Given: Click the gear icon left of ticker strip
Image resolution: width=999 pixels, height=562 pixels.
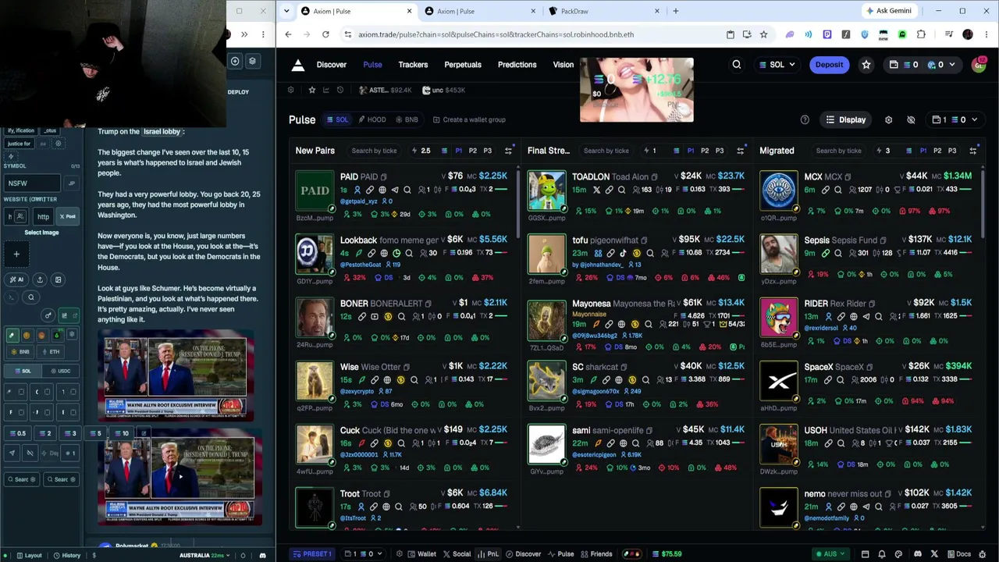Looking at the screenshot, I should click(x=291, y=90).
